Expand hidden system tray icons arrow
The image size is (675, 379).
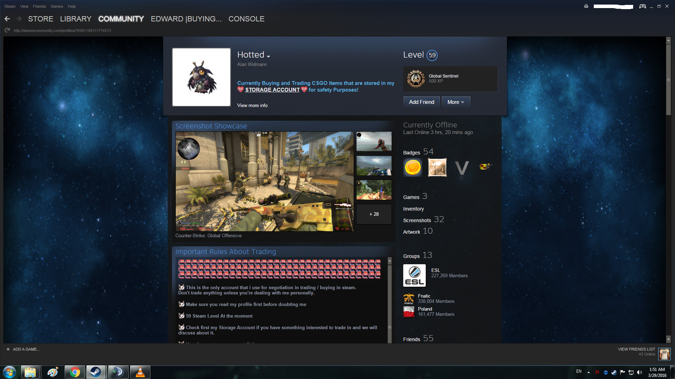[x=589, y=372]
